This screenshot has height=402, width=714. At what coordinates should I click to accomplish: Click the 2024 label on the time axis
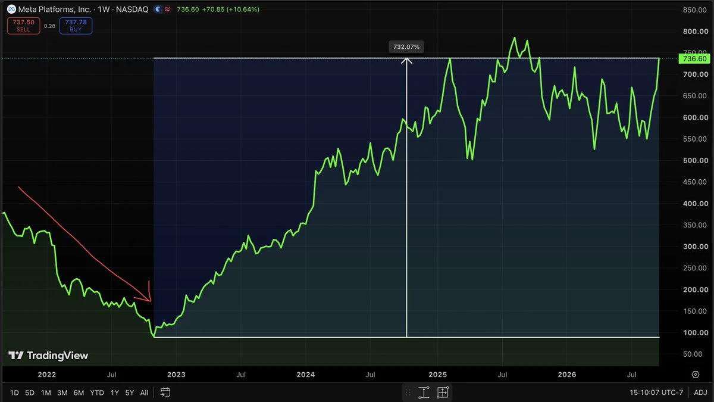[x=306, y=375]
